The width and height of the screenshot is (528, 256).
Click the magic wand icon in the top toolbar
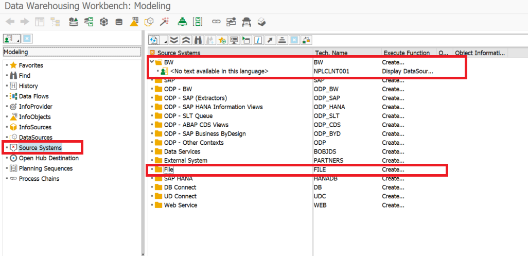tap(165, 22)
